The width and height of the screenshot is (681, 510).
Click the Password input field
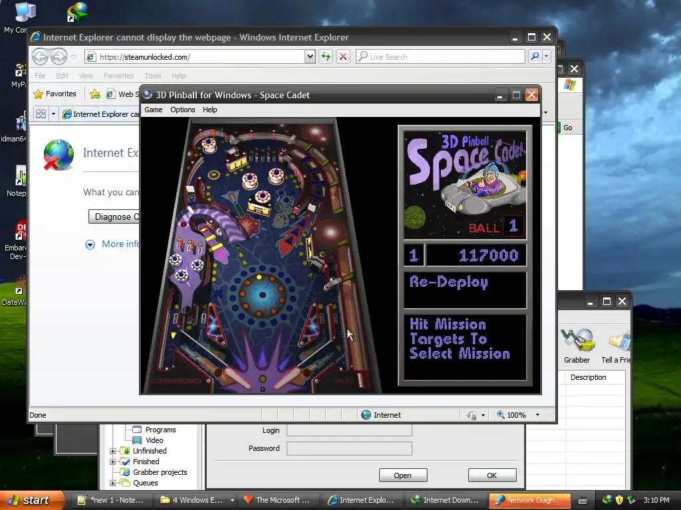coord(349,448)
